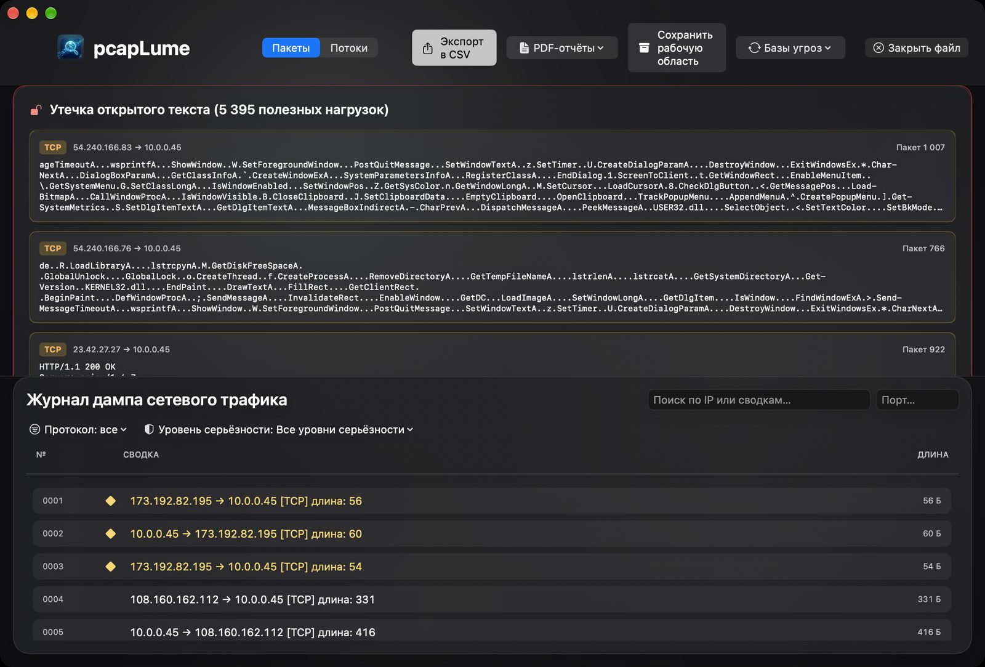This screenshot has height=667, width=985.
Task: Click the ДЛИНА column header
Action: (x=933, y=455)
